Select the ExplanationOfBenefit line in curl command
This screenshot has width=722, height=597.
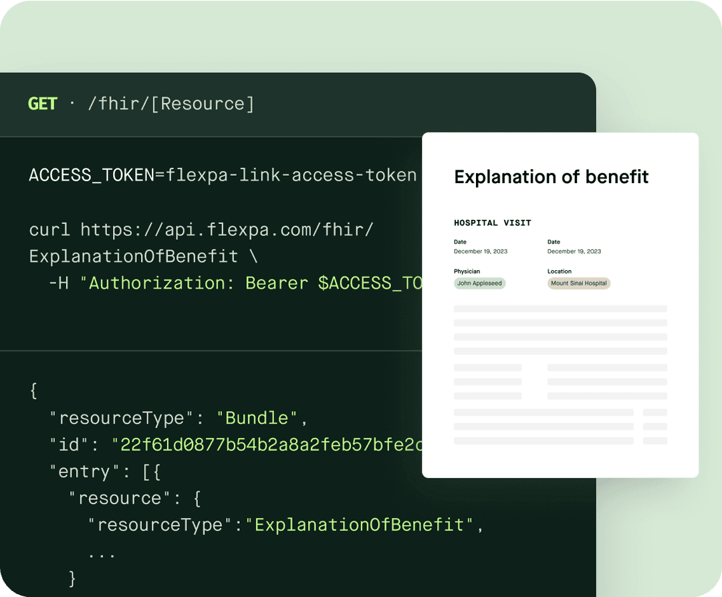(134, 256)
